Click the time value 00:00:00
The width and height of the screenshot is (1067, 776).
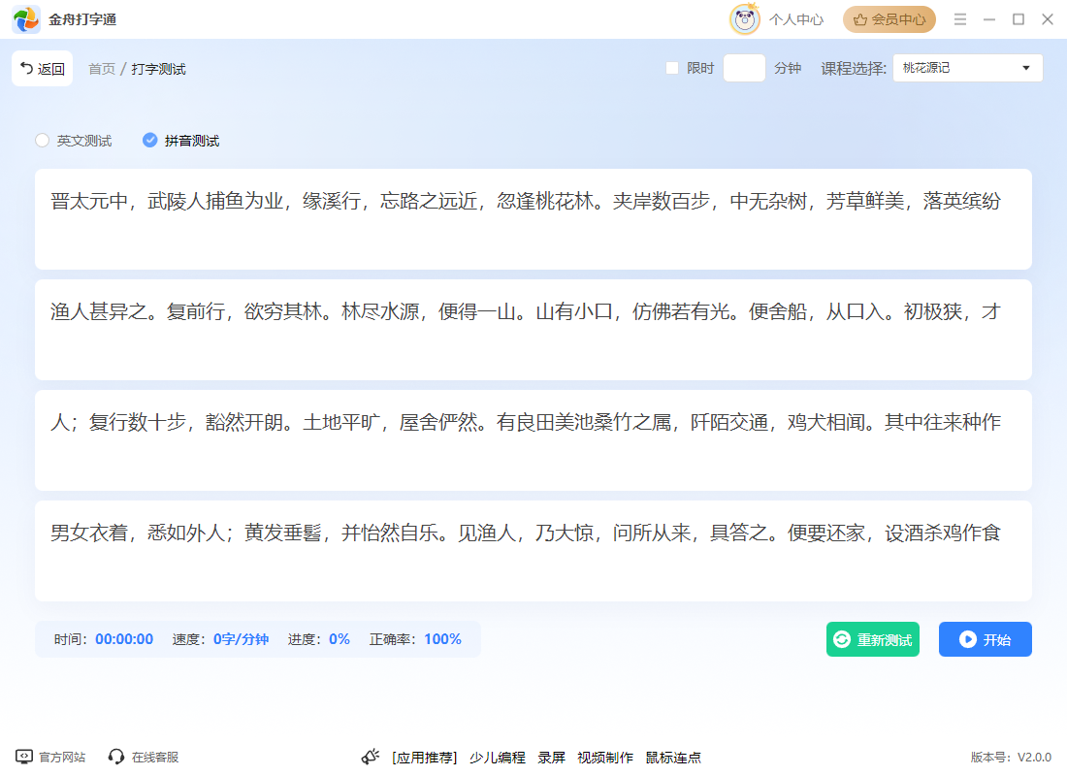pyautogui.click(x=124, y=639)
